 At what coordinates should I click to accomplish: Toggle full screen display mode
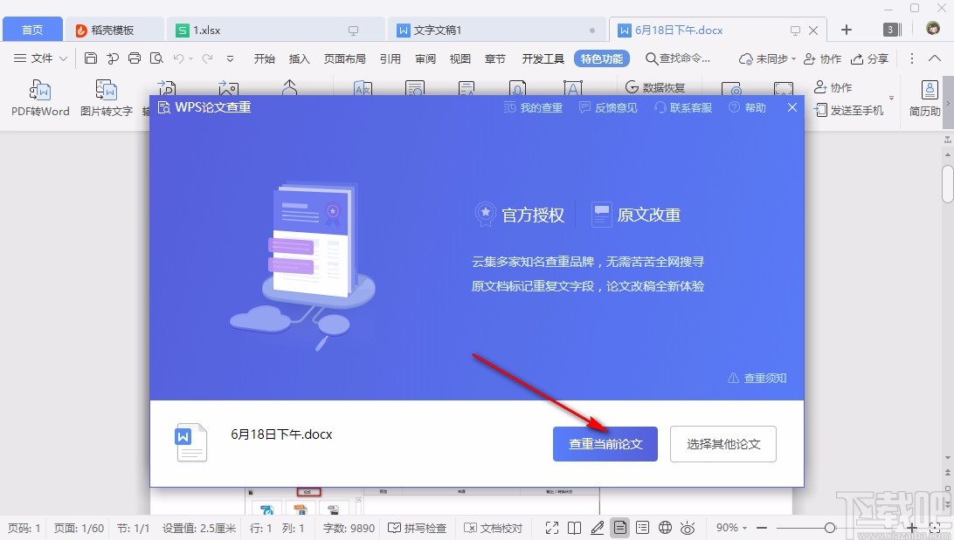coord(552,528)
